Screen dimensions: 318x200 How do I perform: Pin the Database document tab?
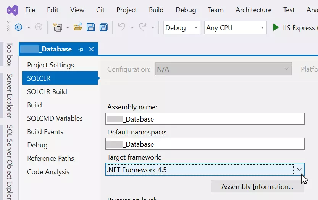tap(81, 49)
